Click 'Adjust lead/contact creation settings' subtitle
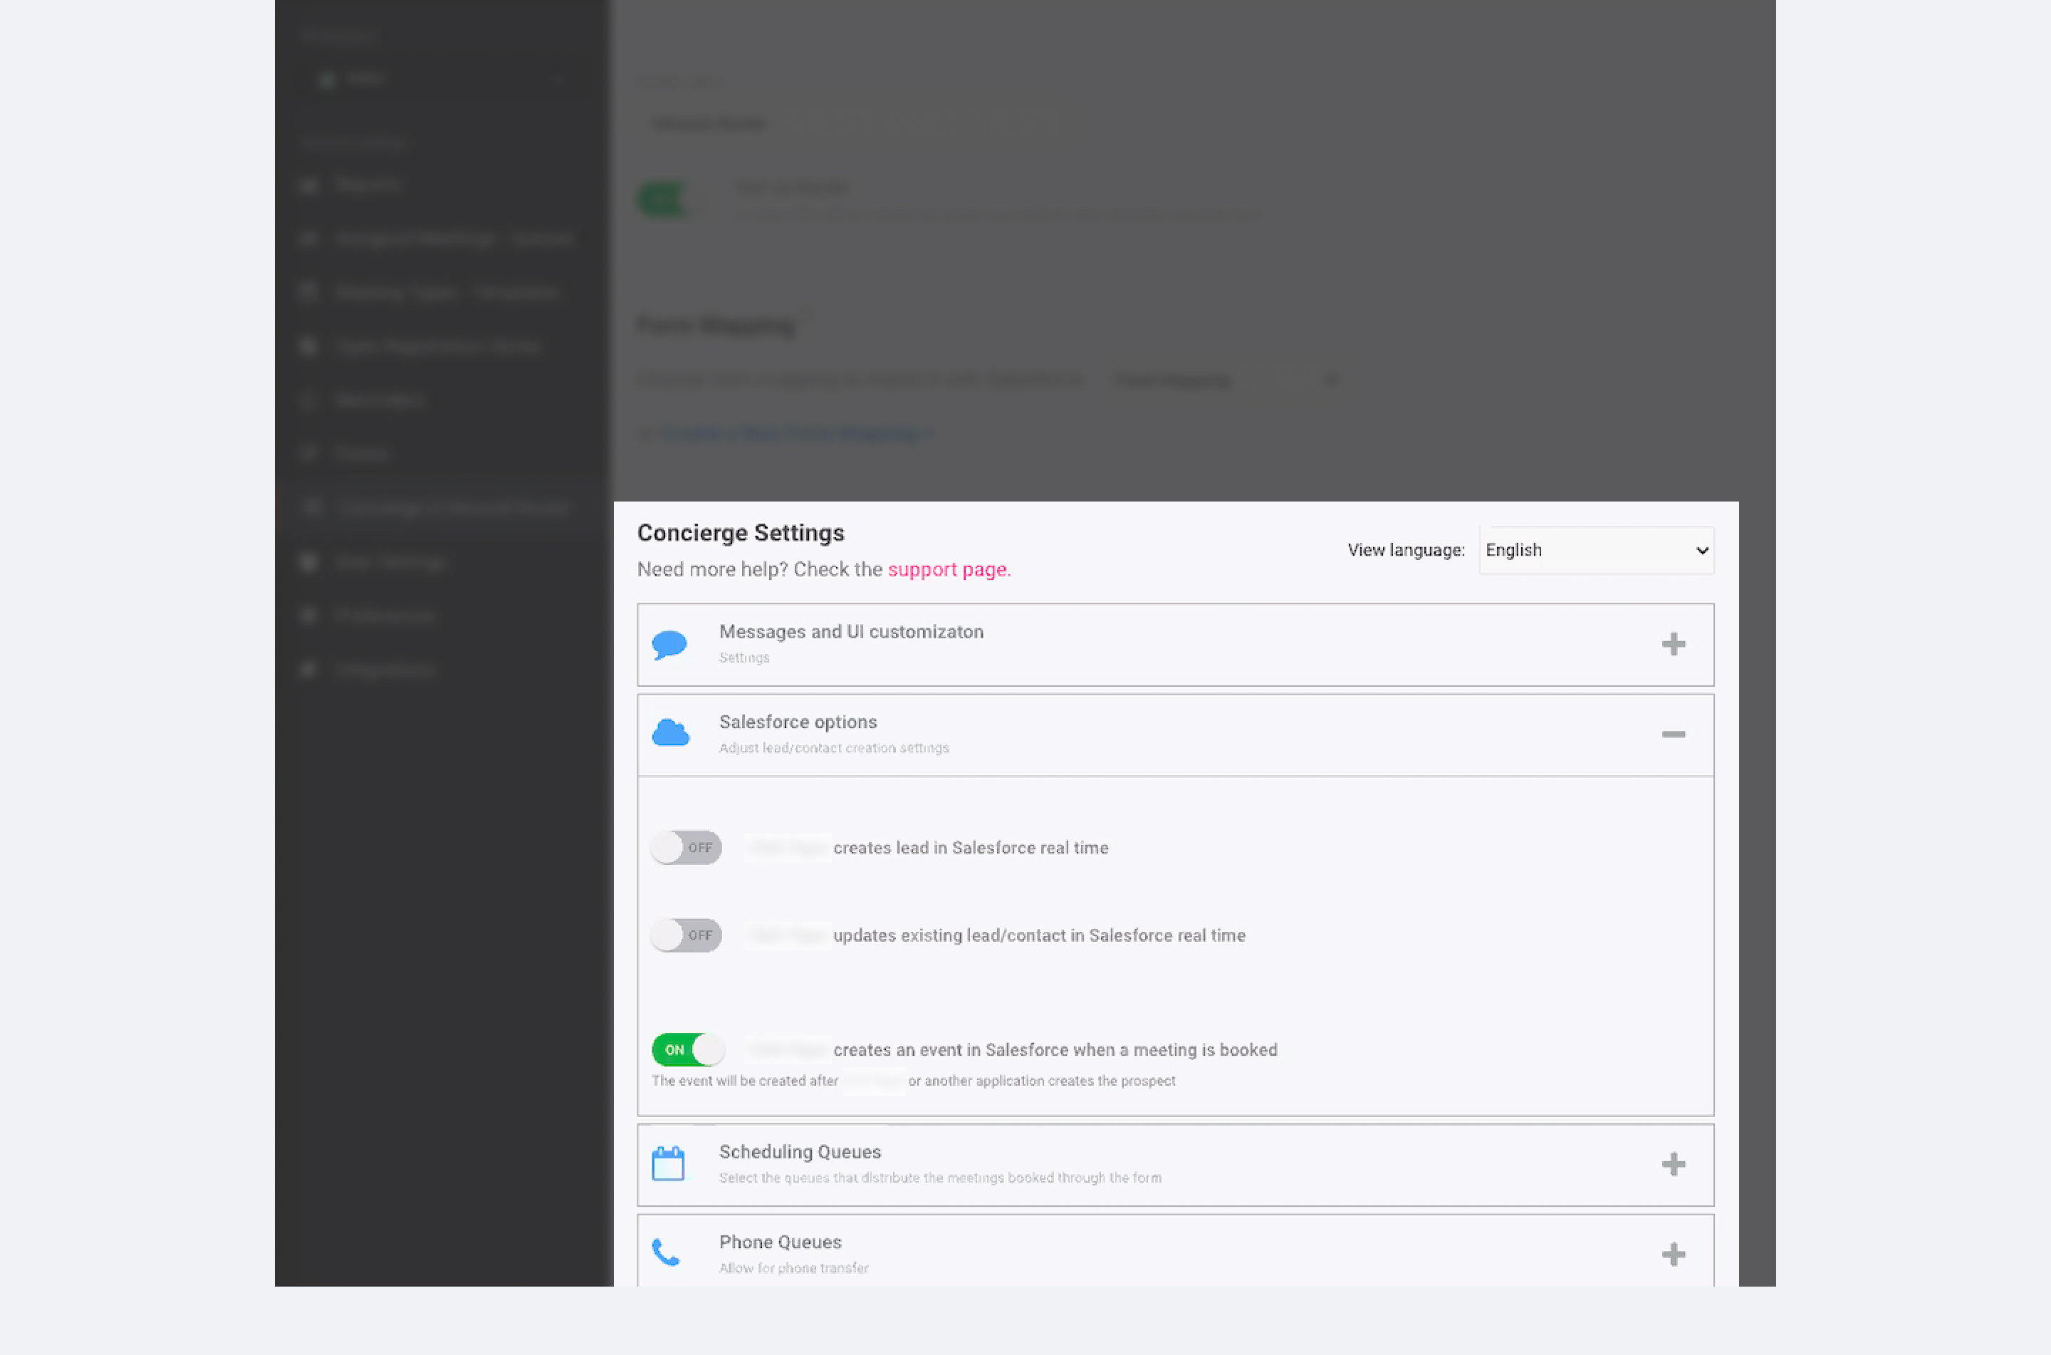Screen dimensions: 2051x1355 [833, 747]
